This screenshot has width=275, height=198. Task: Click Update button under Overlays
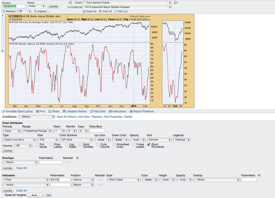click(x=8, y=168)
